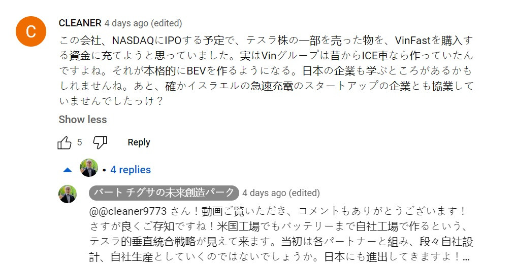Open CLEANER's orange profile avatar

click(x=31, y=31)
